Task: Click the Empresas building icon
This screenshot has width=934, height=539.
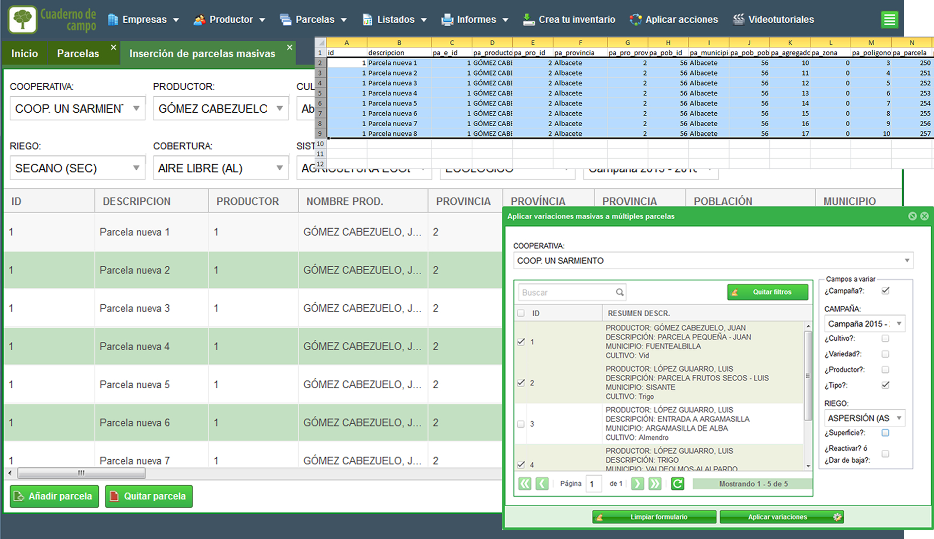Action: 113,20
